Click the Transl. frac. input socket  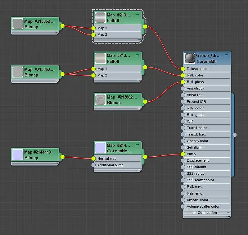coord(183,135)
